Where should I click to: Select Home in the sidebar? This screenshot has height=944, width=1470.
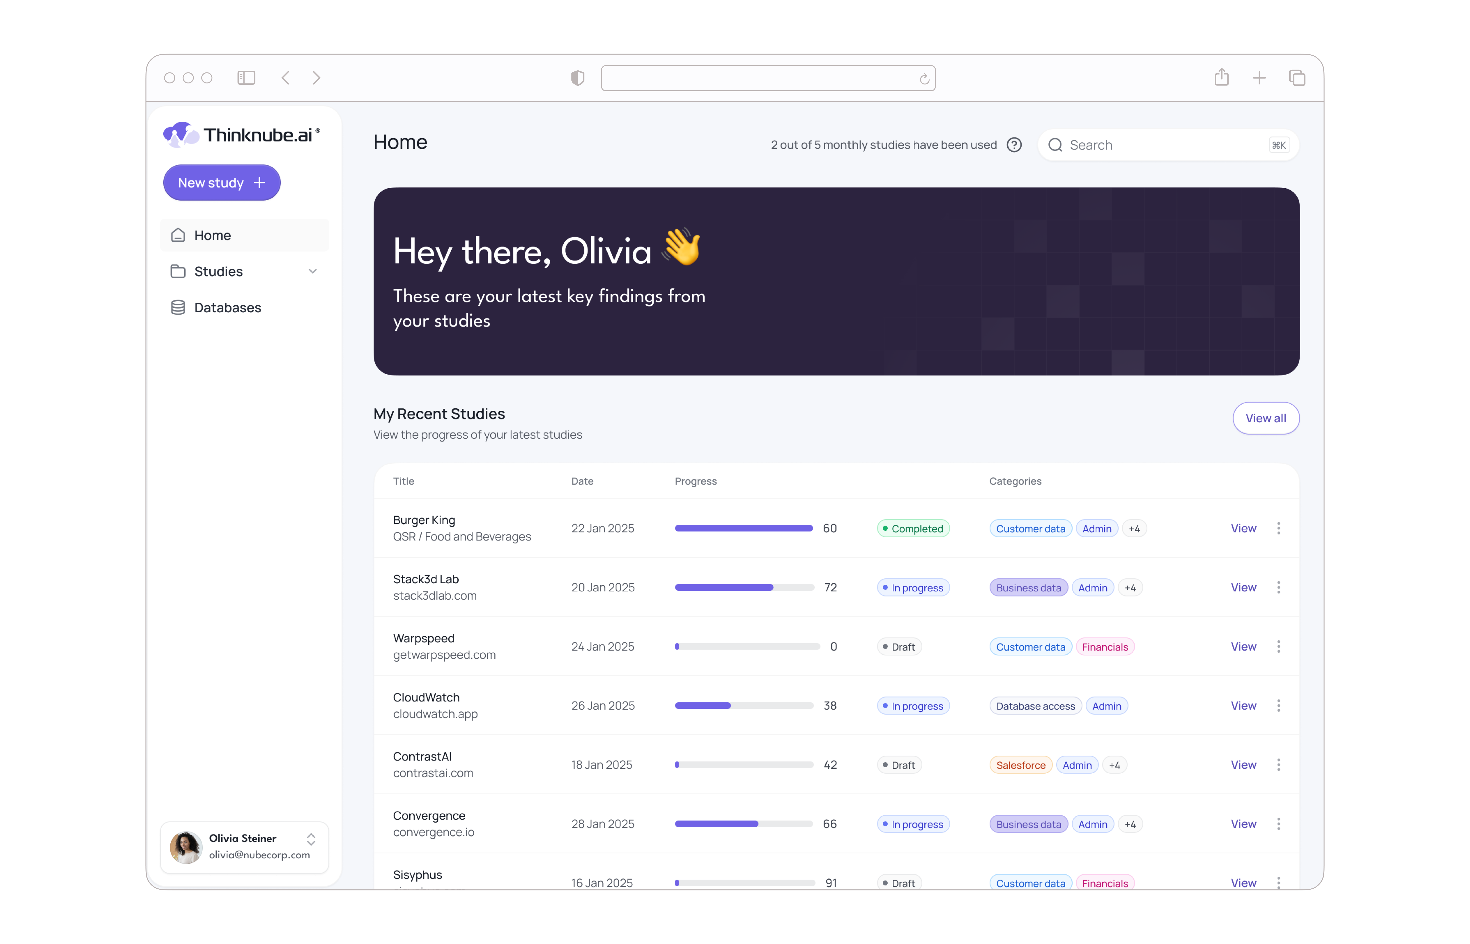tap(212, 235)
